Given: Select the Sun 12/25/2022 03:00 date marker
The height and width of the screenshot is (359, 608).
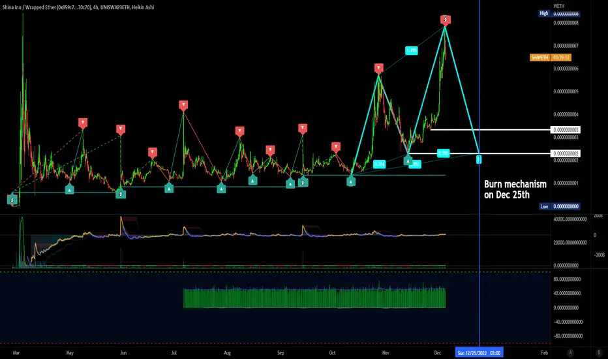Looking at the screenshot, I should click(479, 352).
